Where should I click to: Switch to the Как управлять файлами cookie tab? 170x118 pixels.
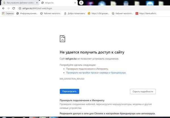point(20,3)
